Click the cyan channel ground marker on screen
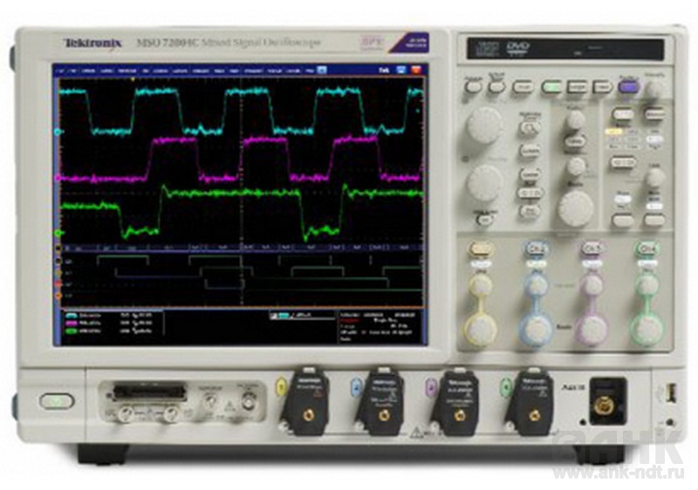The image size is (698, 490). (x=58, y=132)
